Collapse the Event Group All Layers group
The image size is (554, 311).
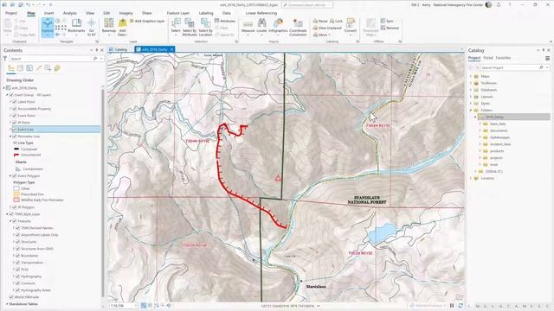click(x=7, y=95)
